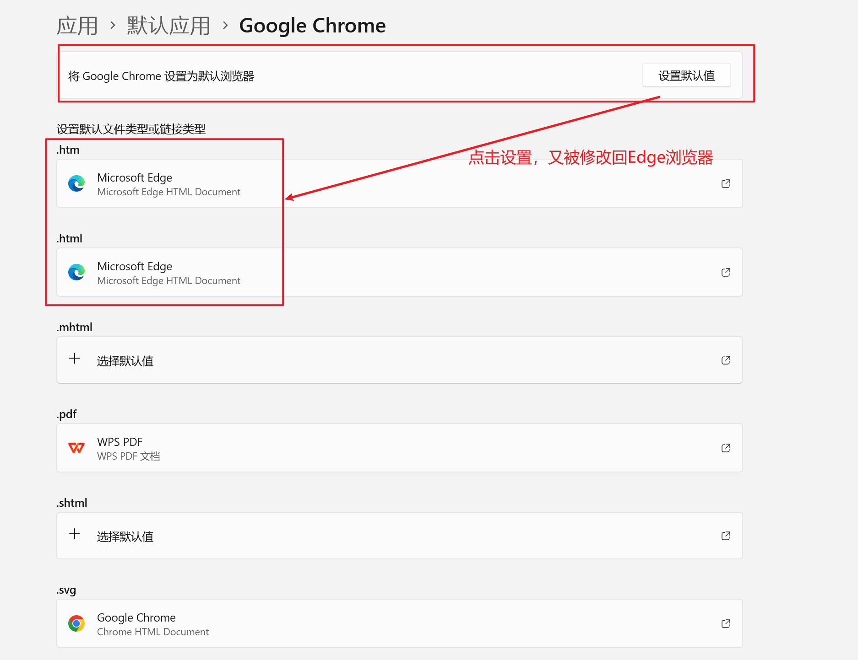Click the Google Chrome icon under .svg
Image resolution: width=858 pixels, height=660 pixels.
pos(76,623)
